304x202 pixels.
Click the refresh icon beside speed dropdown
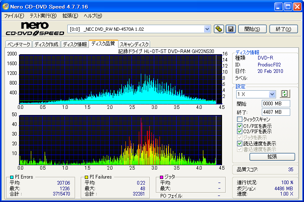[285, 94]
